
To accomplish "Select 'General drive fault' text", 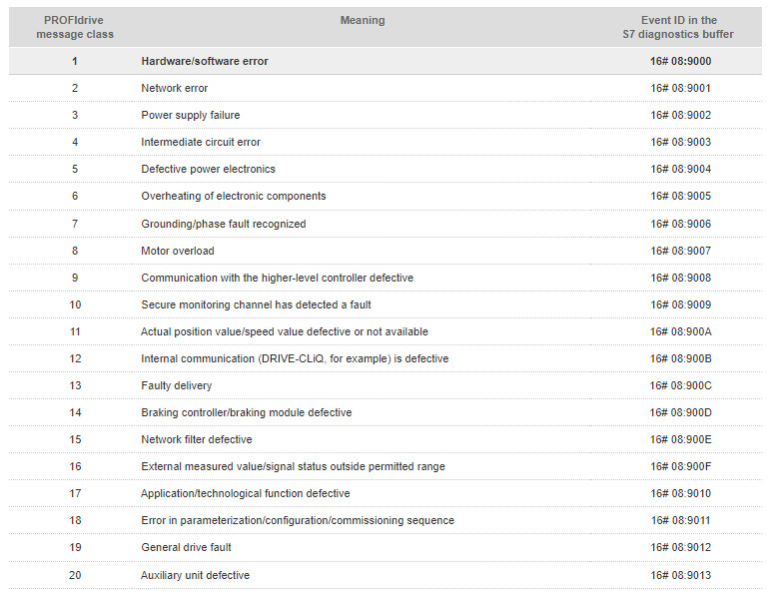I will click(186, 547).
